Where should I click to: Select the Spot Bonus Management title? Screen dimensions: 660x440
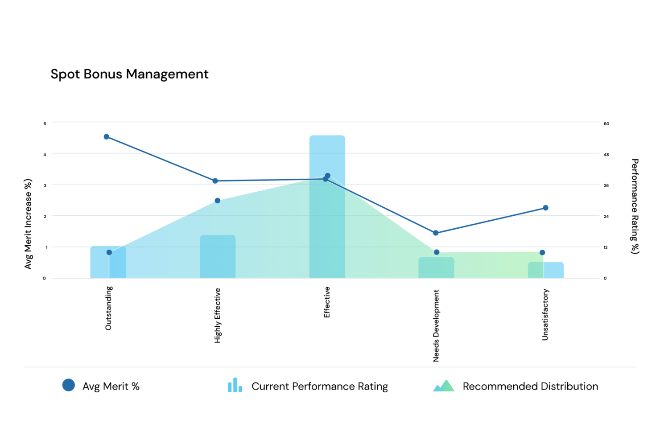point(130,74)
